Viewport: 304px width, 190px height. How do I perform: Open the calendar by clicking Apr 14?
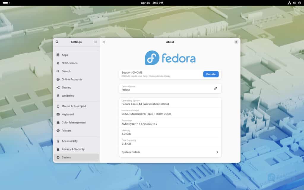point(145,3)
